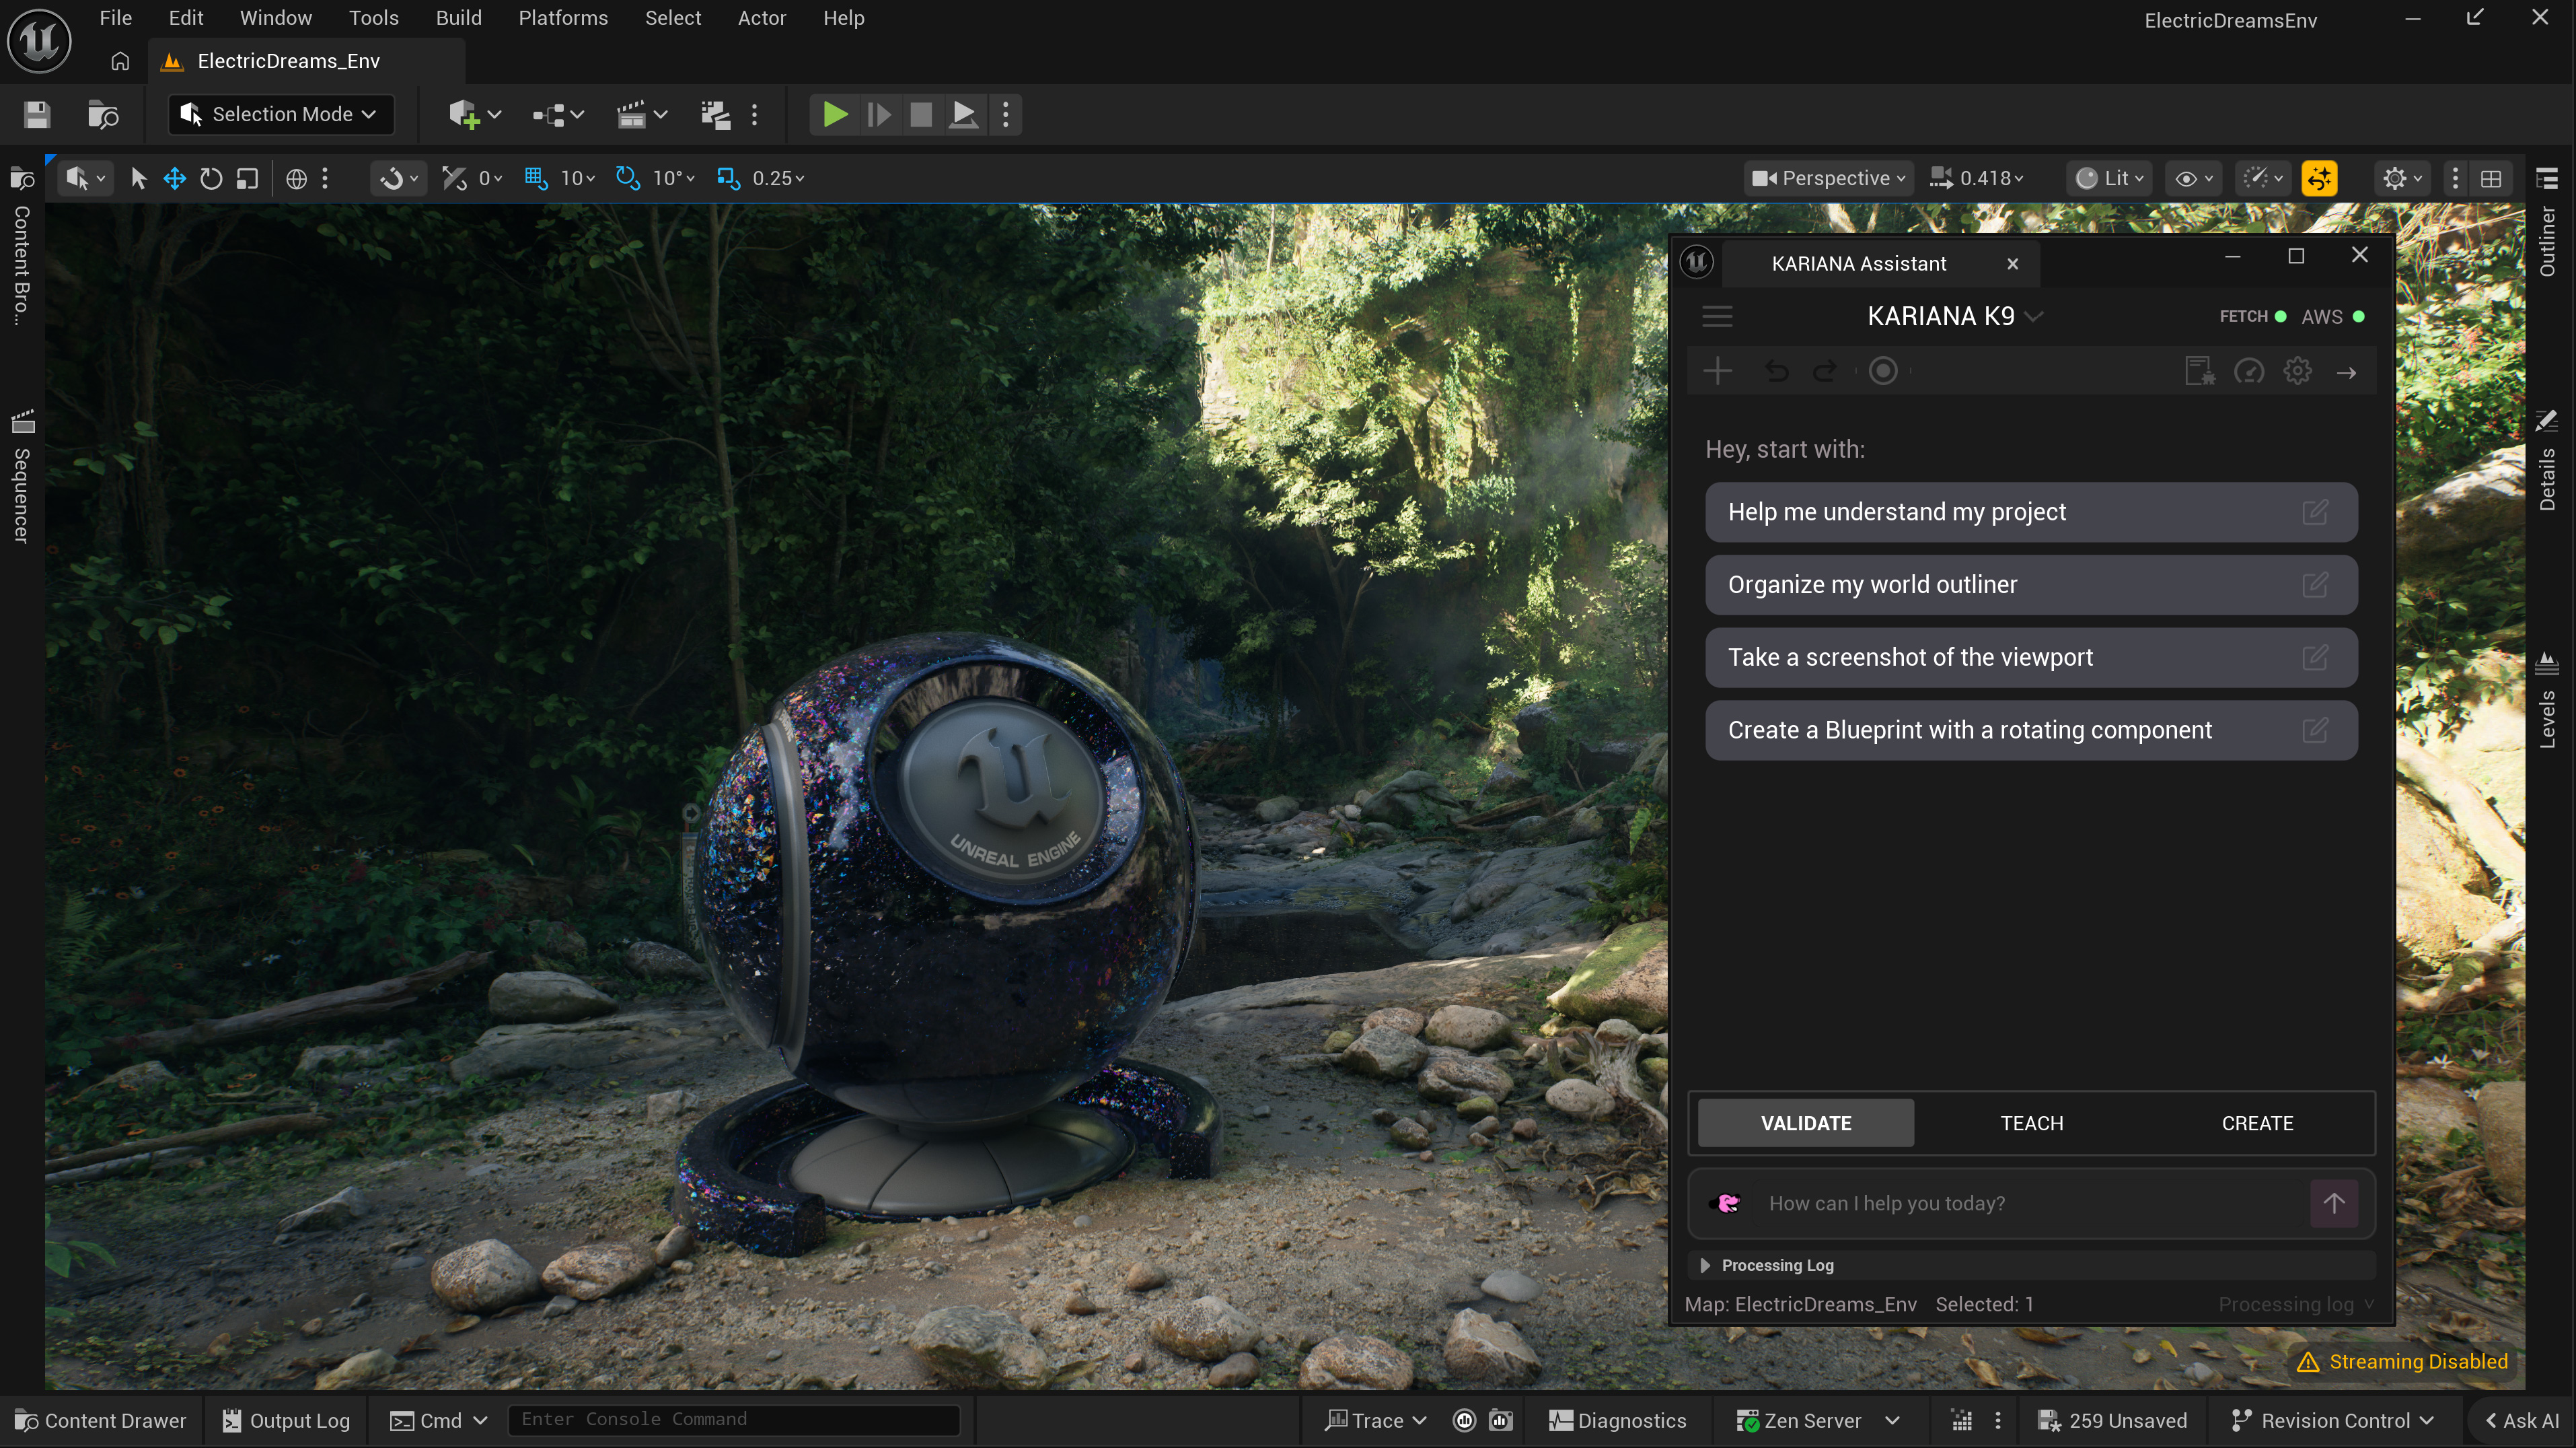Image resolution: width=2576 pixels, height=1448 pixels.
Task: Select the Rotate transform tool
Action: point(210,178)
